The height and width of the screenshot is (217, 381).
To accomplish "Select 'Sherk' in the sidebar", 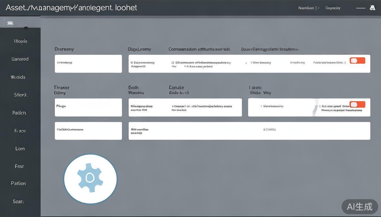I will (x=21, y=95).
